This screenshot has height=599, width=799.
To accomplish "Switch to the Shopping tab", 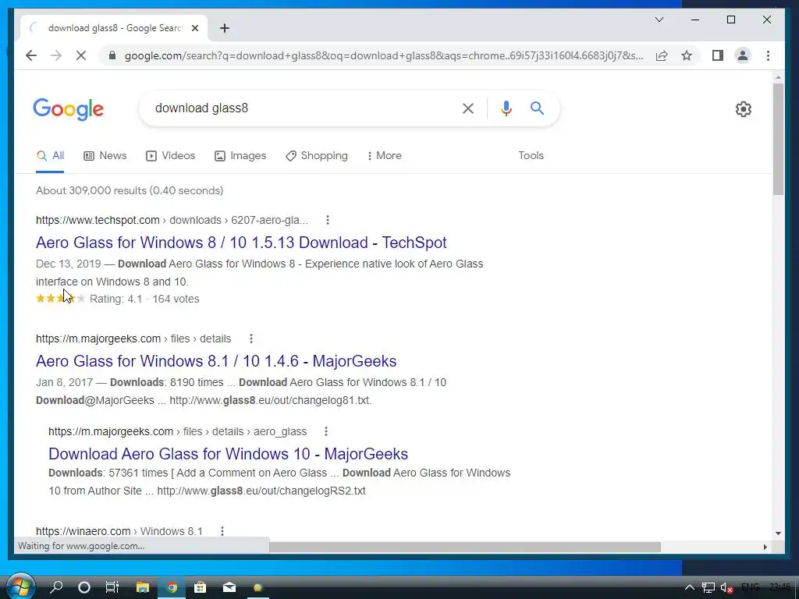I will (317, 156).
